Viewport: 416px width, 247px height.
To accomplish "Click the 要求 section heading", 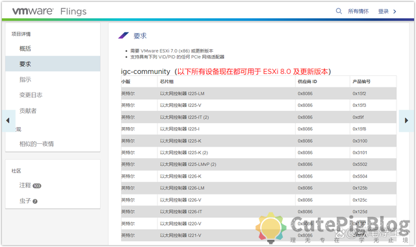I will 140,36.
